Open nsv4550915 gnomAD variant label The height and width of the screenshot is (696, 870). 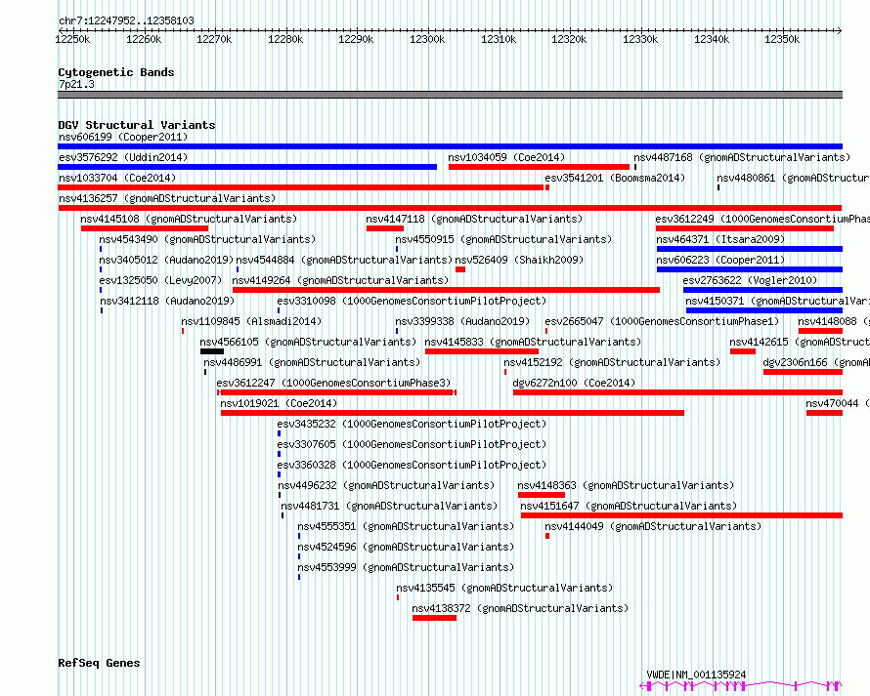click(x=503, y=239)
